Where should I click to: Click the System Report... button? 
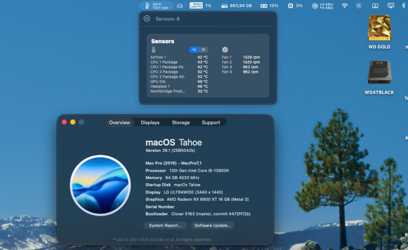[x=165, y=226]
